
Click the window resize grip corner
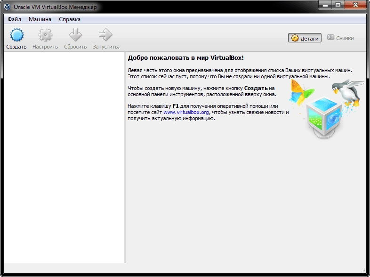tap(363, 270)
